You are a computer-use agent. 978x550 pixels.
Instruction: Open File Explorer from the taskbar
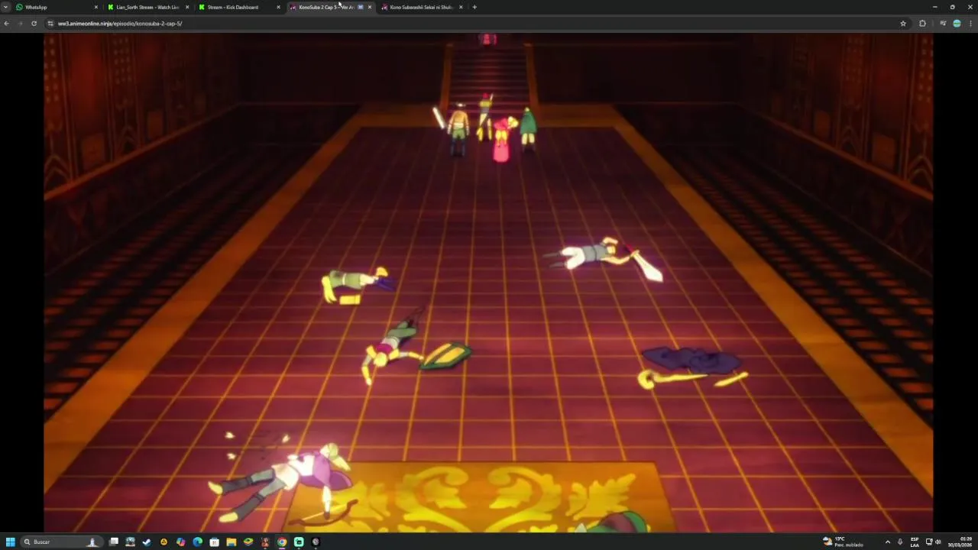click(231, 542)
